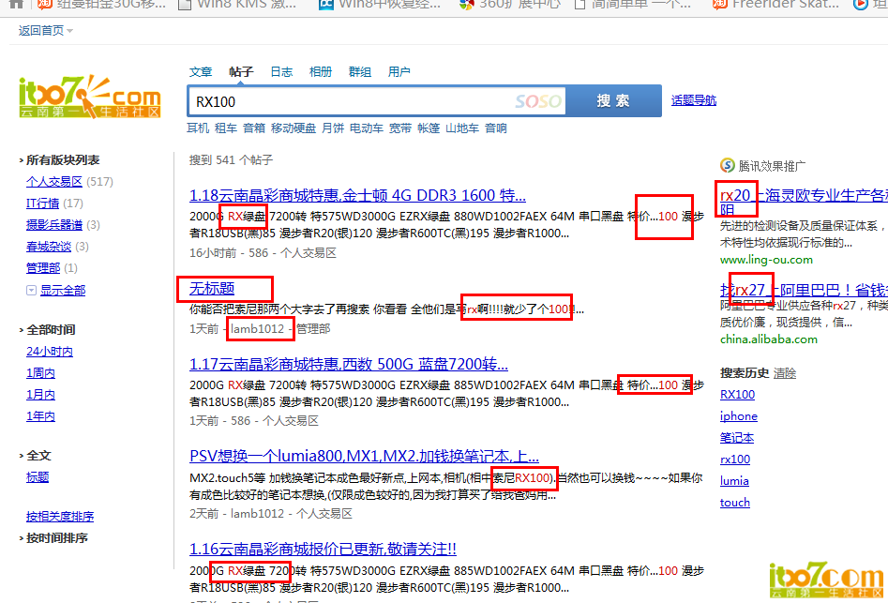
Task: Open the 1.18云南晶彩商城特惠 post
Action: [x=357, y=195]
